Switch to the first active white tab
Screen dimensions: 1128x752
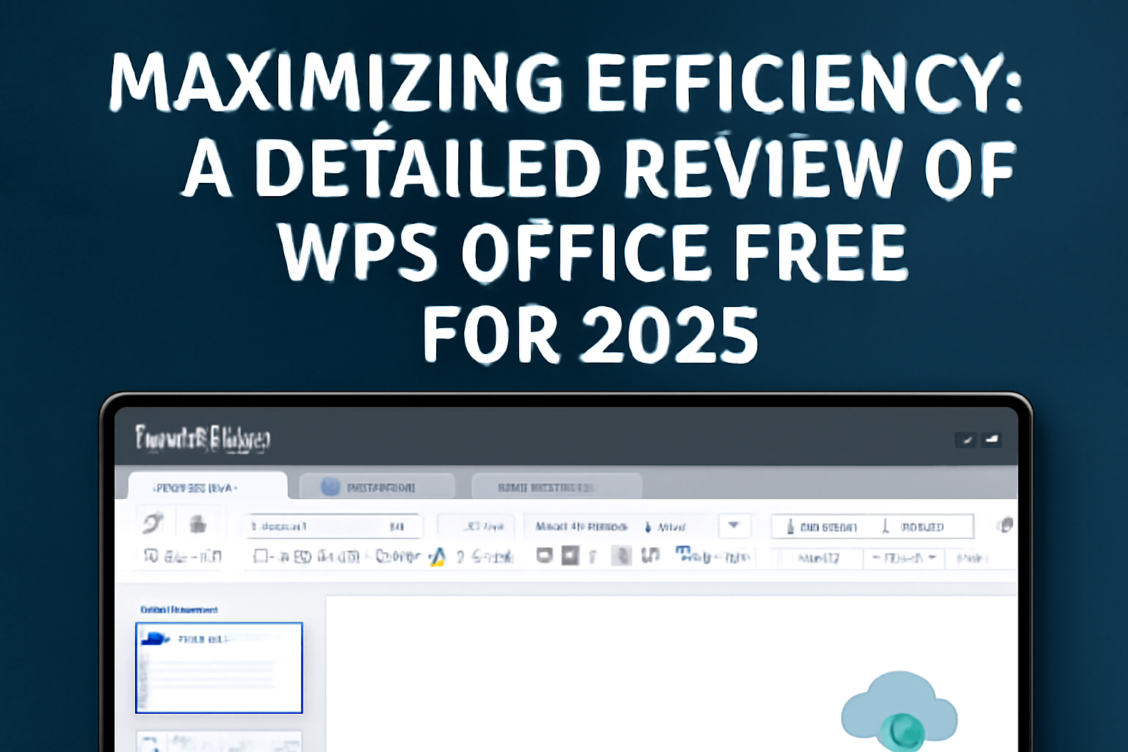point(207,487)
